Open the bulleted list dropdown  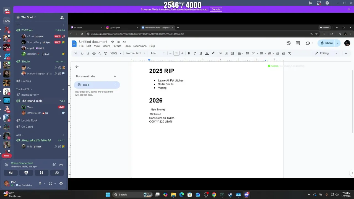coord(263,53)
